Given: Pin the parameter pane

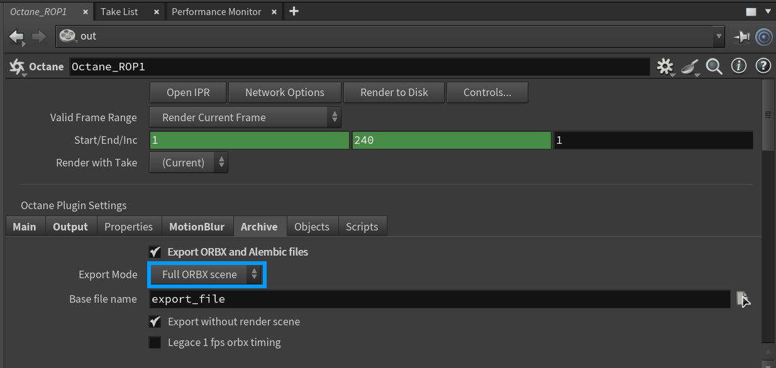Looking at the screenshot, I should coord(741,36).
